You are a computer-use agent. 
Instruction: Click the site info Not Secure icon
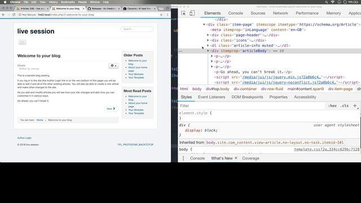click(20, 15)
